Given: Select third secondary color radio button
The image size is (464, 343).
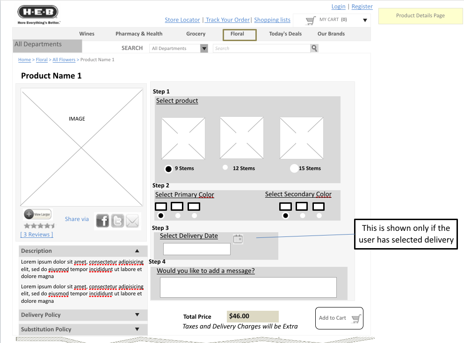Looking at the screenshot, I should [319, 215].
